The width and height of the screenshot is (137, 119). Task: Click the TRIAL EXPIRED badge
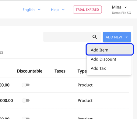(87, 9)
